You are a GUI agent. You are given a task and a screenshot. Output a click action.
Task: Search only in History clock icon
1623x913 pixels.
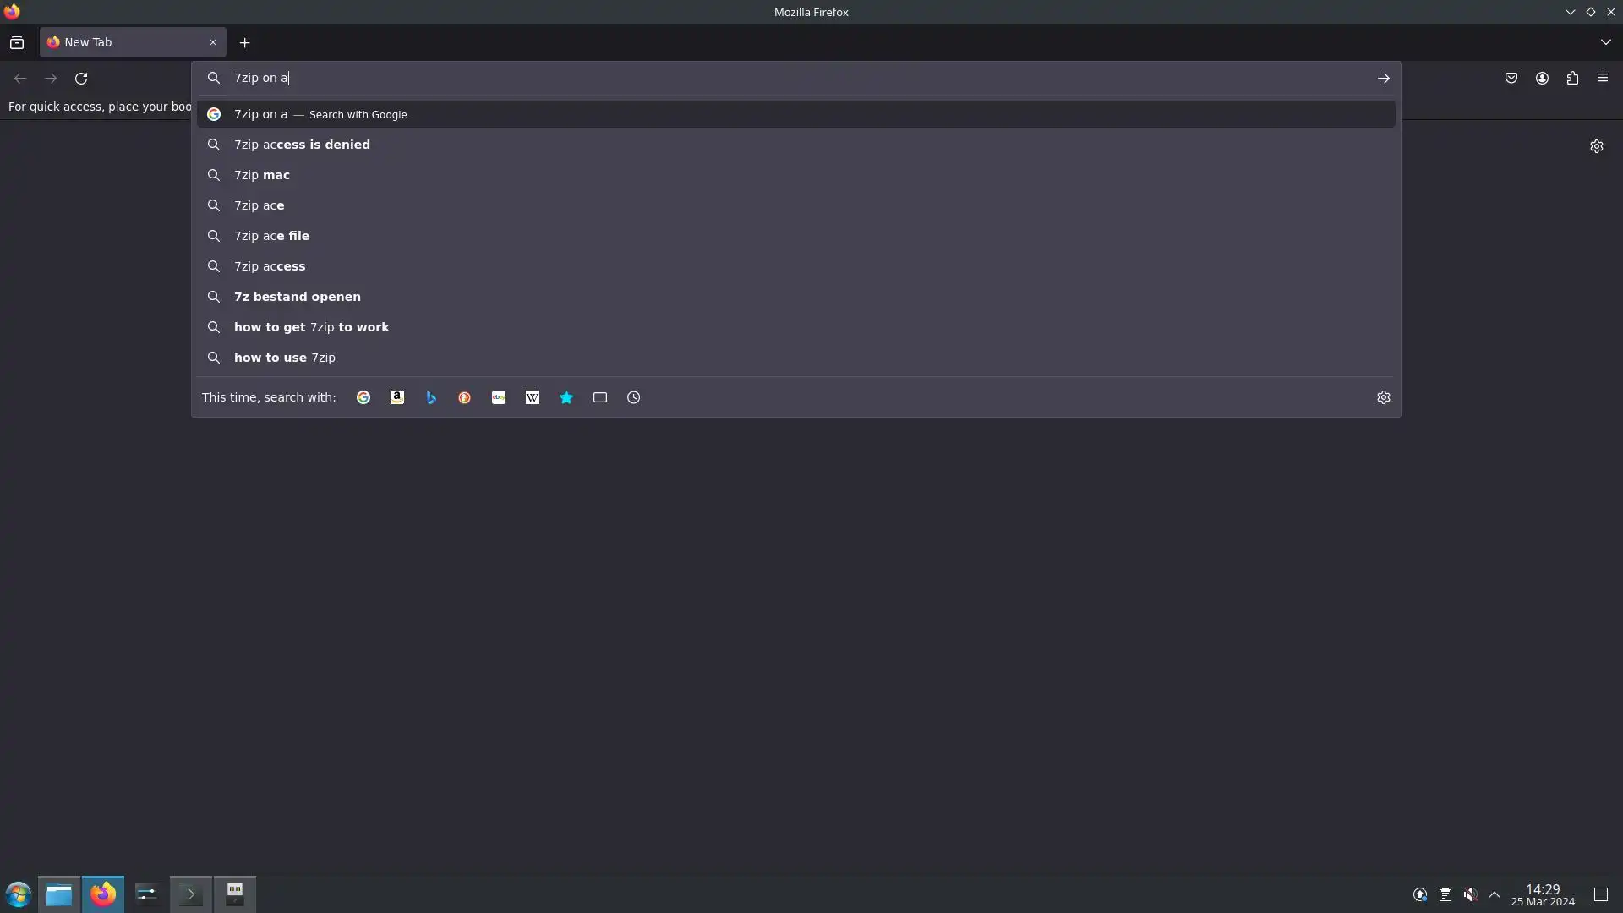click(x=634, y=397)
